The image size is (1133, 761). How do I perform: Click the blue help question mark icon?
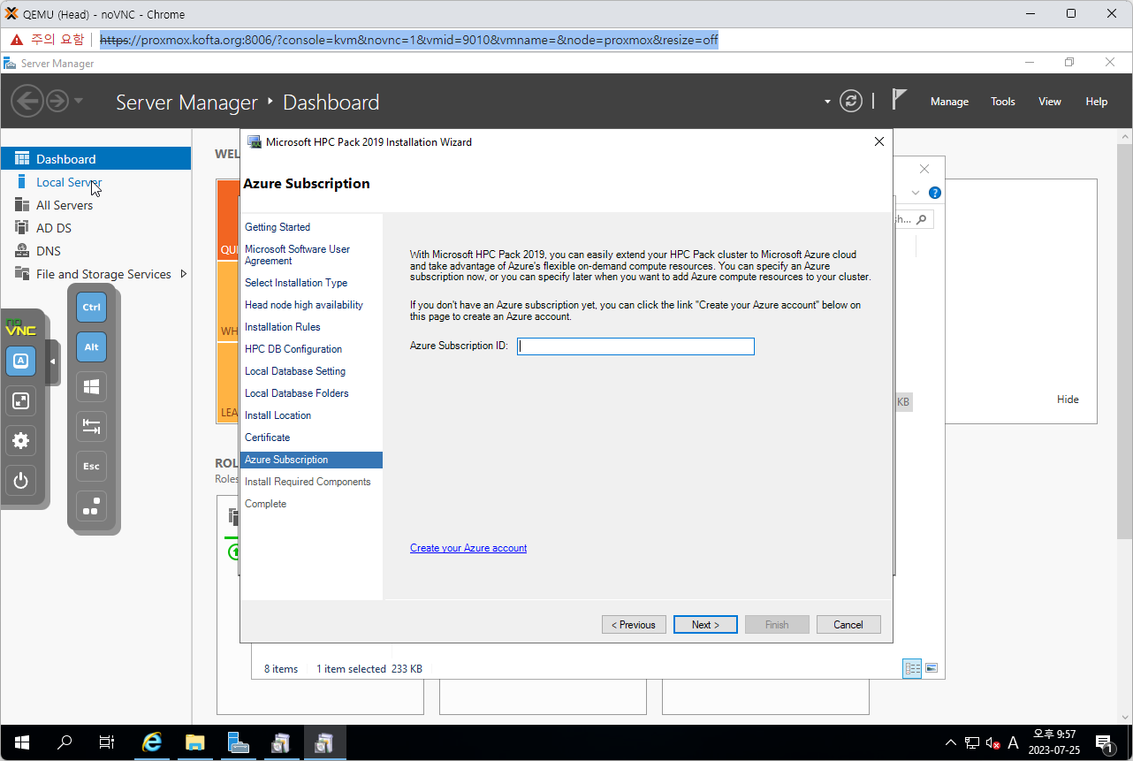(935, 193)
